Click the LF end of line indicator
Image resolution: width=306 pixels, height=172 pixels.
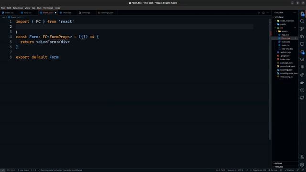point(247,170)
